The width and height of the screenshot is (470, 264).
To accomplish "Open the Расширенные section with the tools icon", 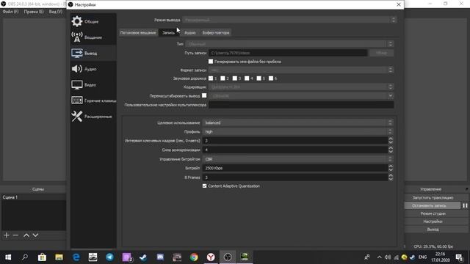I will (93, 117).
